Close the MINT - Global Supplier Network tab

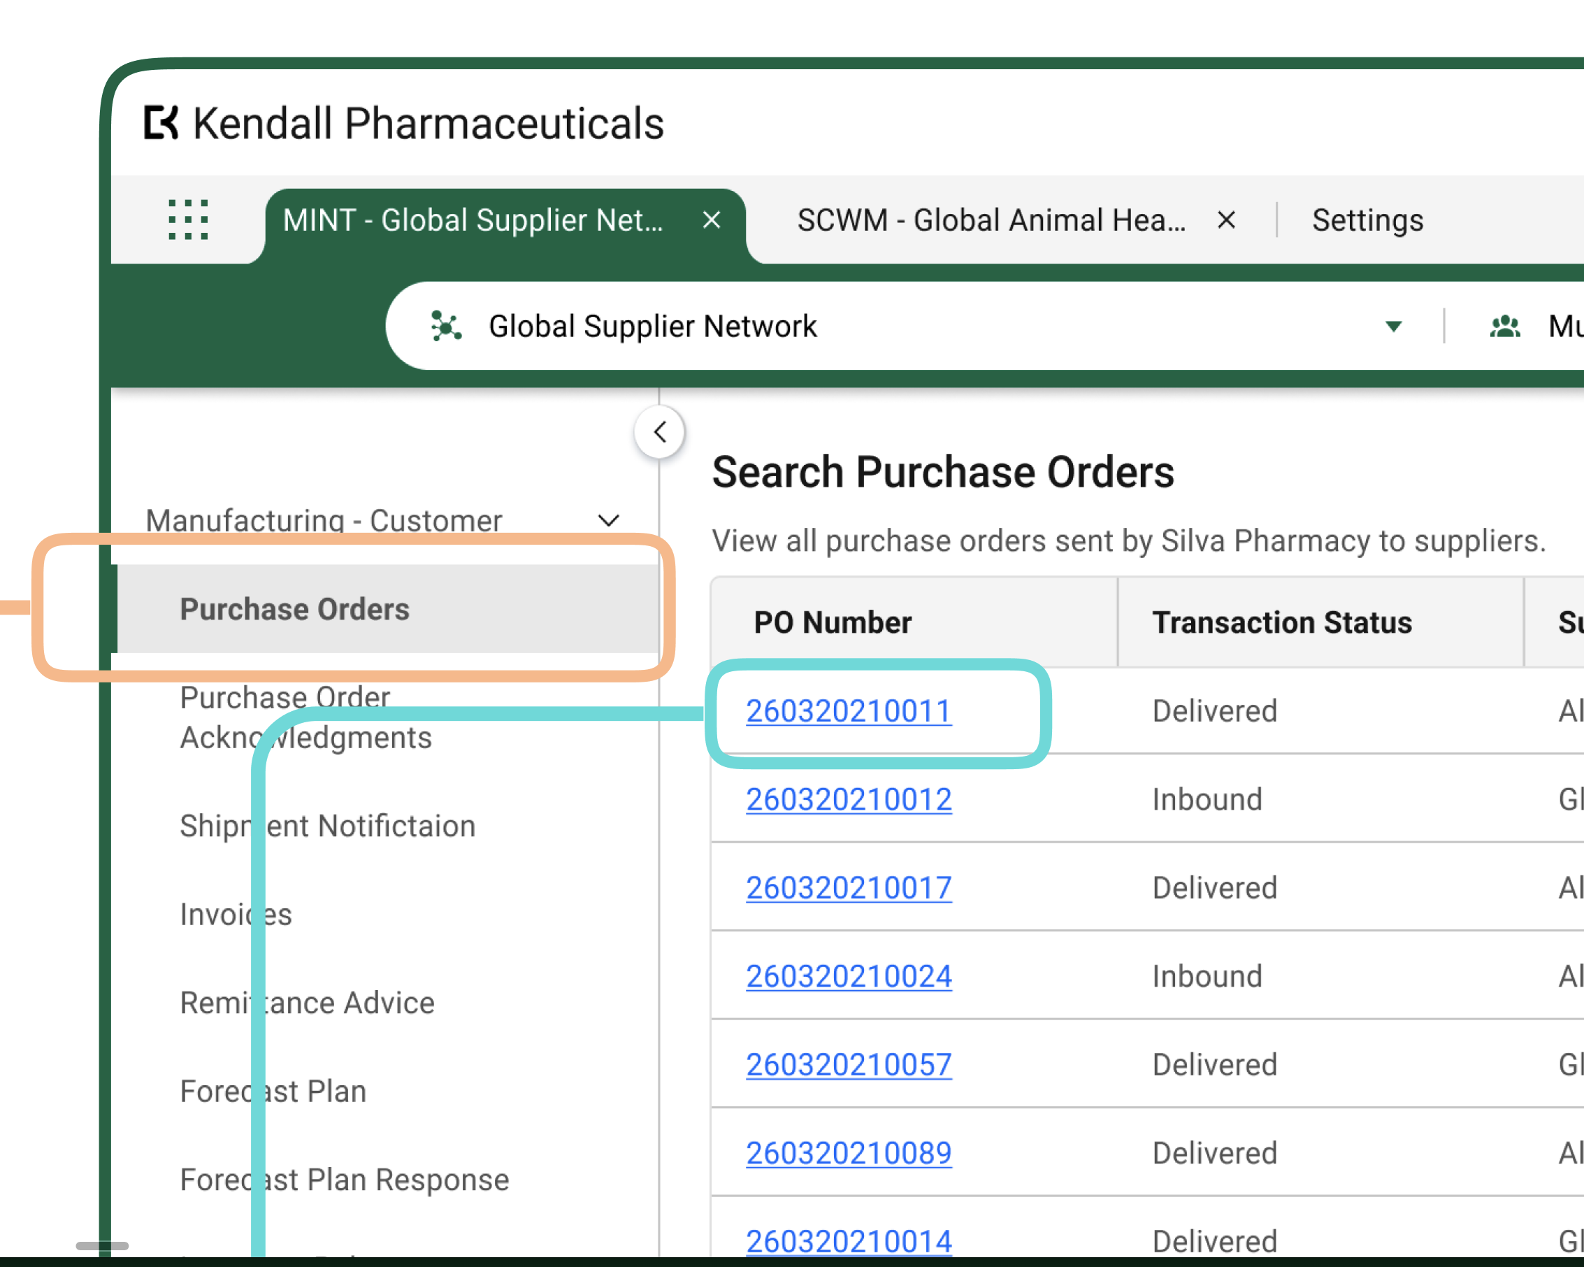point(711,219)
